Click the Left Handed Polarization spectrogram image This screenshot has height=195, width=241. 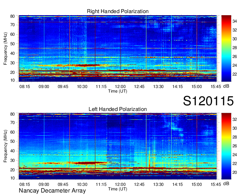tap(118, 146)
